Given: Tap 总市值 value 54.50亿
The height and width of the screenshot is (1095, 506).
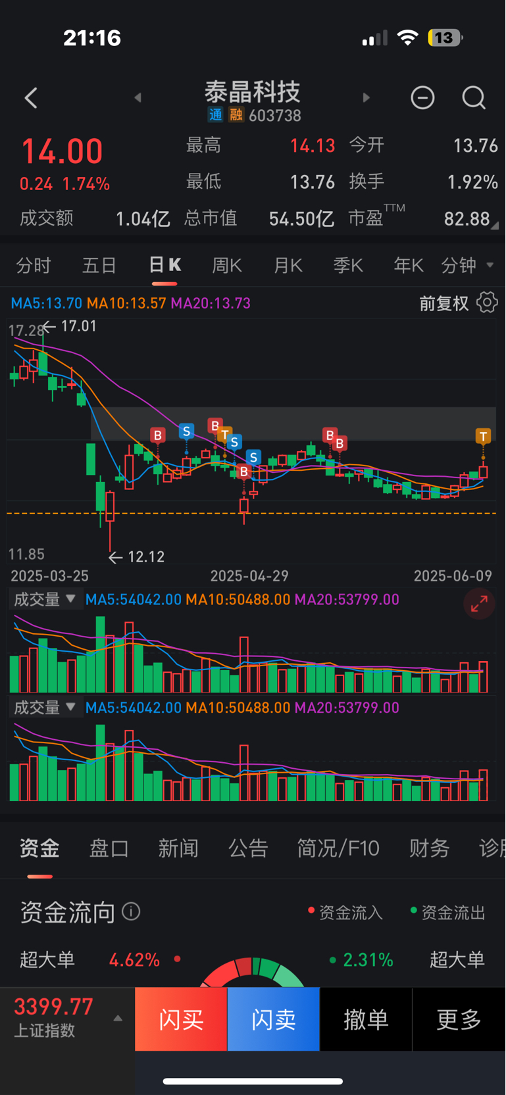Looking at the screenshot, I should pos(301,218).
